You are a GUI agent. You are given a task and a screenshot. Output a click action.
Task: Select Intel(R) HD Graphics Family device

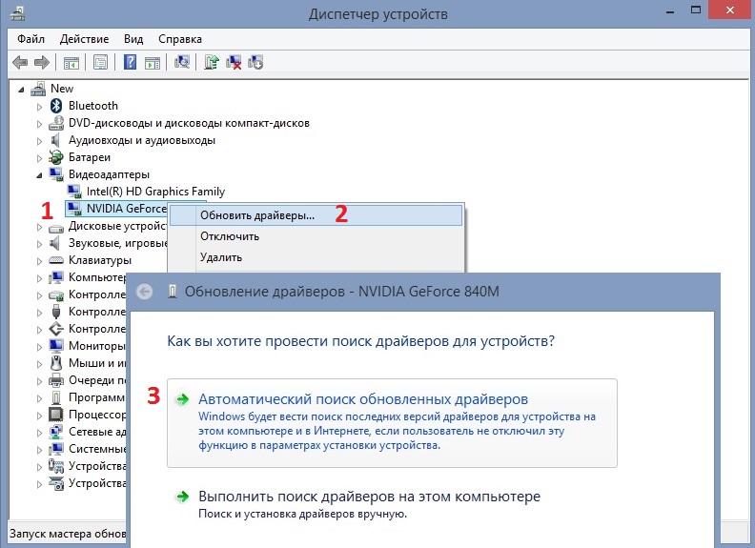155,192
